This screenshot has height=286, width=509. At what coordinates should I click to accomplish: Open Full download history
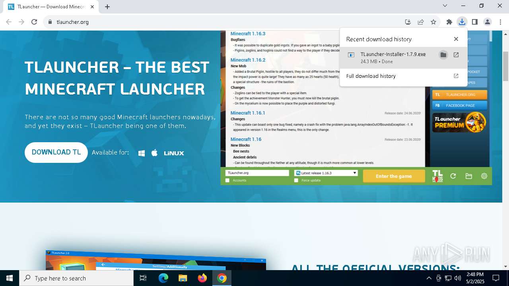click(x=403, y=76)
